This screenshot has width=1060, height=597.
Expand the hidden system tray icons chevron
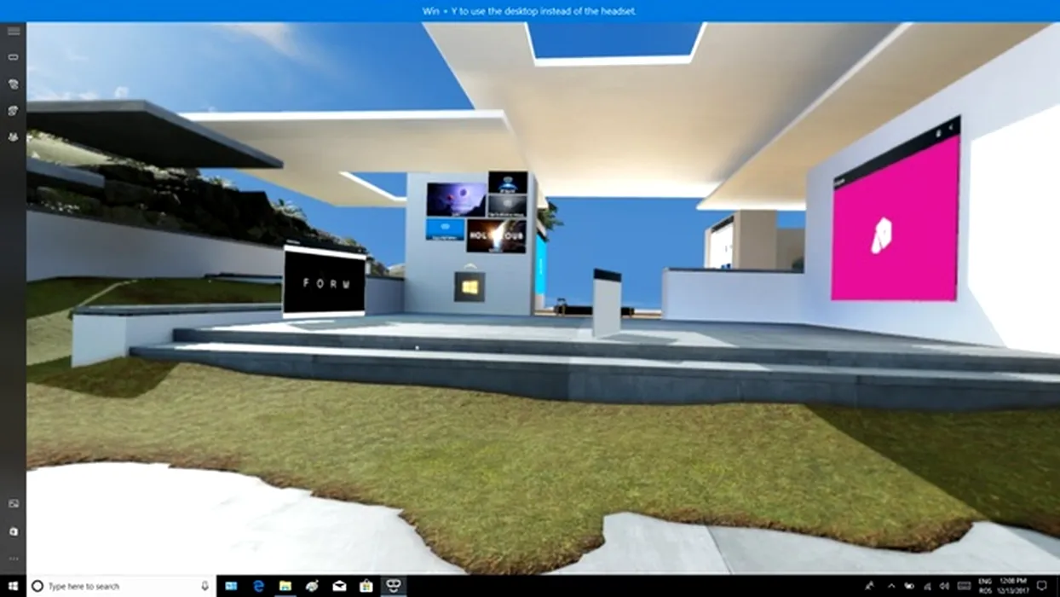click(892, 586)
